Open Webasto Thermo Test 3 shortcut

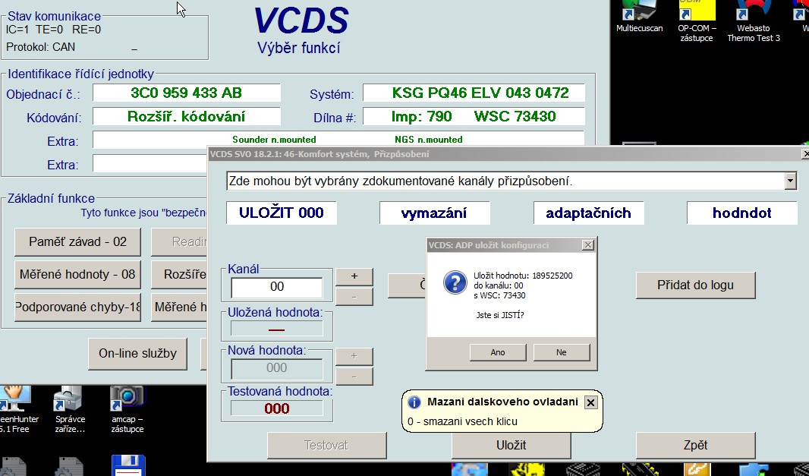pos(754,21)
